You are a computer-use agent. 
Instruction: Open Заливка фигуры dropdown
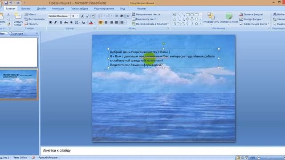click(252, 14)
